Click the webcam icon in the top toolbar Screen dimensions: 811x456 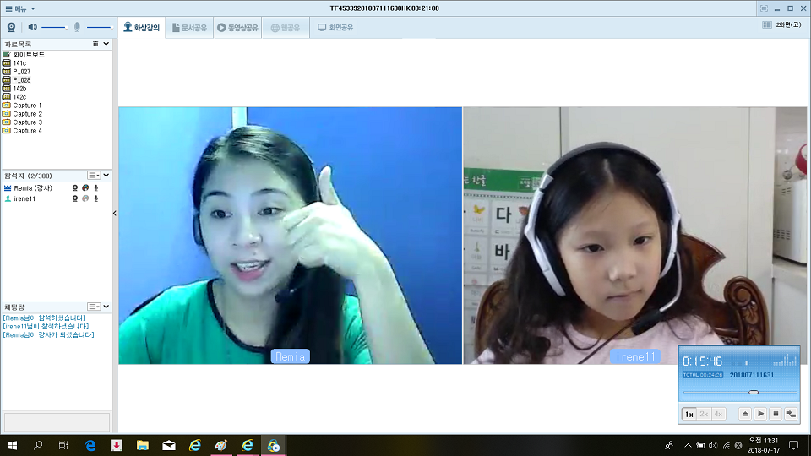[12, 27]
